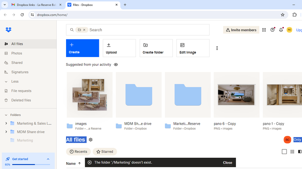The height and width of the screenshot is (169, 302).
Task: Open All files settings gear
Action: tap(91, 140)
